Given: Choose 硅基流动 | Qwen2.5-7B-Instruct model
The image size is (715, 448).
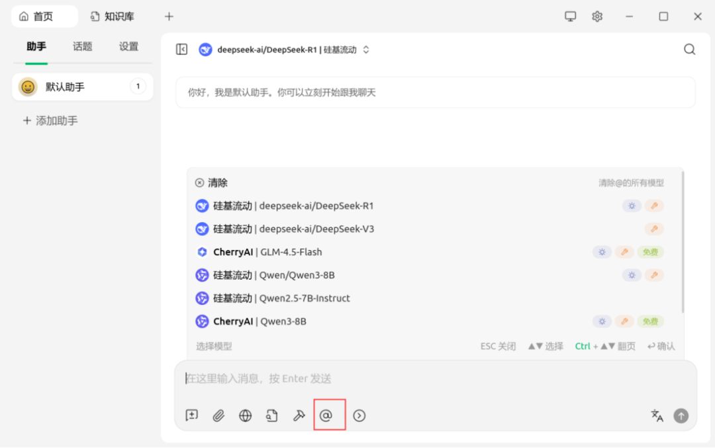Looking at the screenshot, I should [429, 298].
